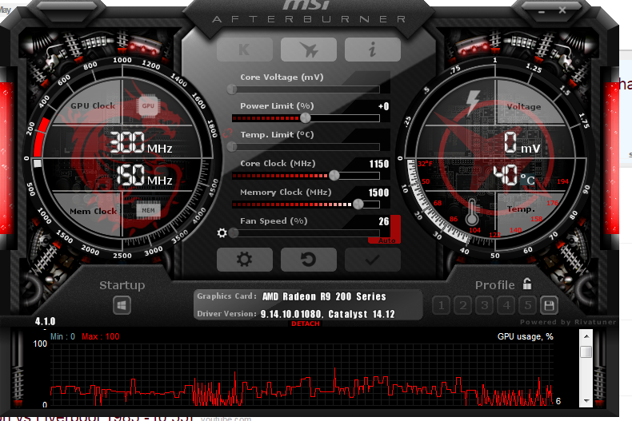The height and width of the screenshot is (421, 632).
Task: Click the monitor graph scrollbar thumb
Action: click(x=586, y=351)
